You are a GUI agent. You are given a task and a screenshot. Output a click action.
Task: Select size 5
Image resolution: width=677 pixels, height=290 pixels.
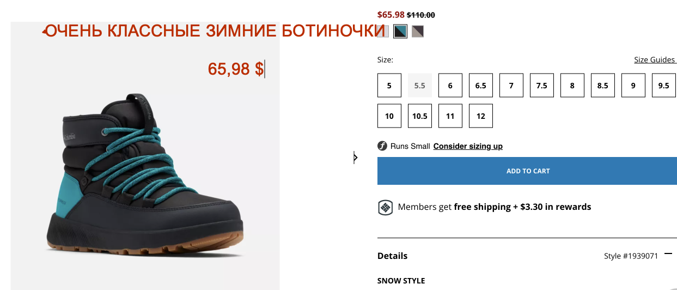click(389, 86)
